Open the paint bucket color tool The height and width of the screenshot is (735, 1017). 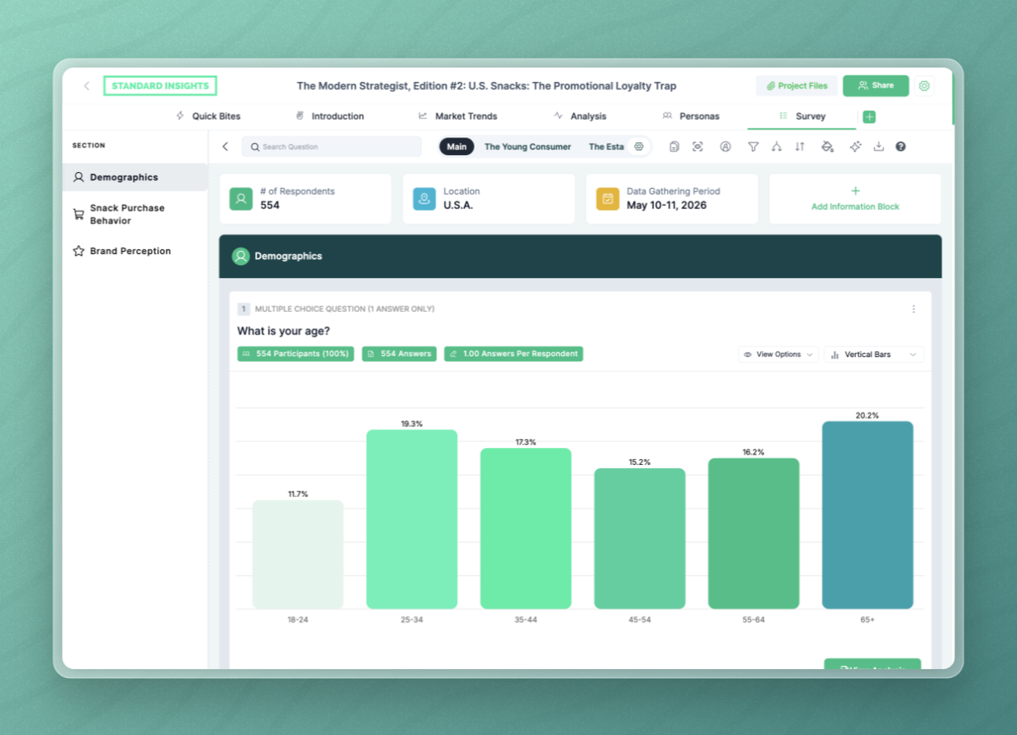pos(827,146)
